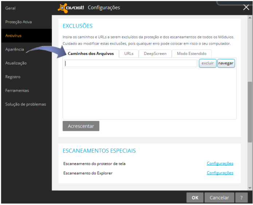
Task: Click the Escaneamento do Explorer label
Action: click(88, 173)
